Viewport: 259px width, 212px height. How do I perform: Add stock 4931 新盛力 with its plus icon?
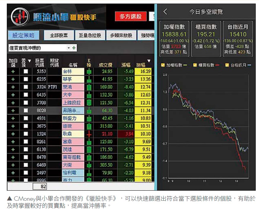pos(13,118)
